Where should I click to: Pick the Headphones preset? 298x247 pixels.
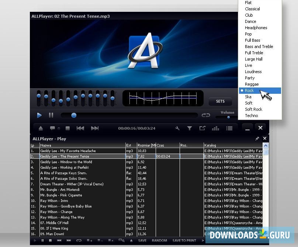pyautogui.click(x=260, y=28)
